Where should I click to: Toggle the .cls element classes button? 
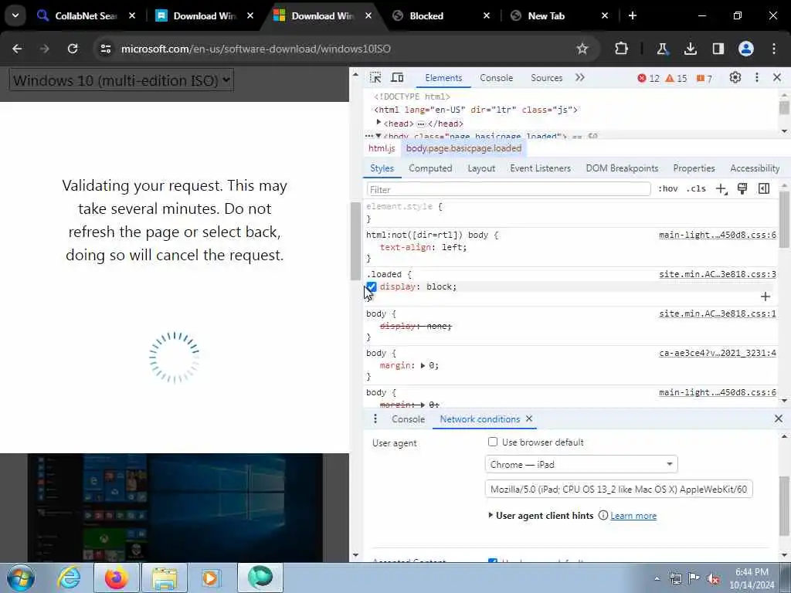tap(696, 189)
